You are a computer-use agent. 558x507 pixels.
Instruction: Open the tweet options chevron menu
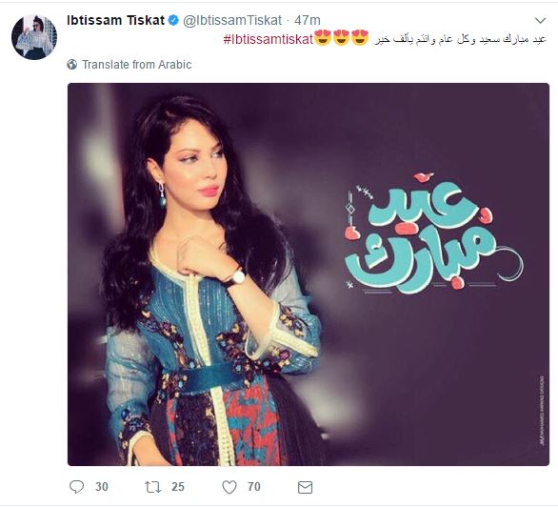point(540,21)
